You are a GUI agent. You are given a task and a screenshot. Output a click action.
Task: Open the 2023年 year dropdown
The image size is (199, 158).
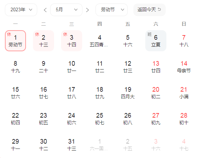[21, 10]
